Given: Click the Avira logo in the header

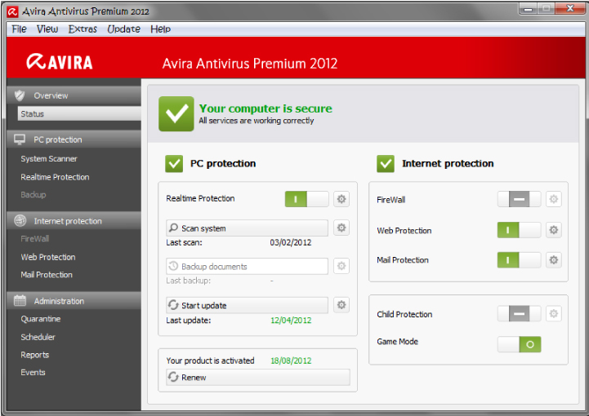Looking at the screenshot, I should click(x=60, y=63).
